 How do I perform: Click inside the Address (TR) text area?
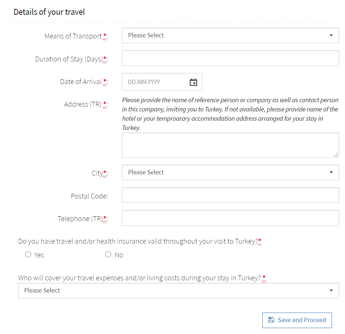tap(230, 145)
